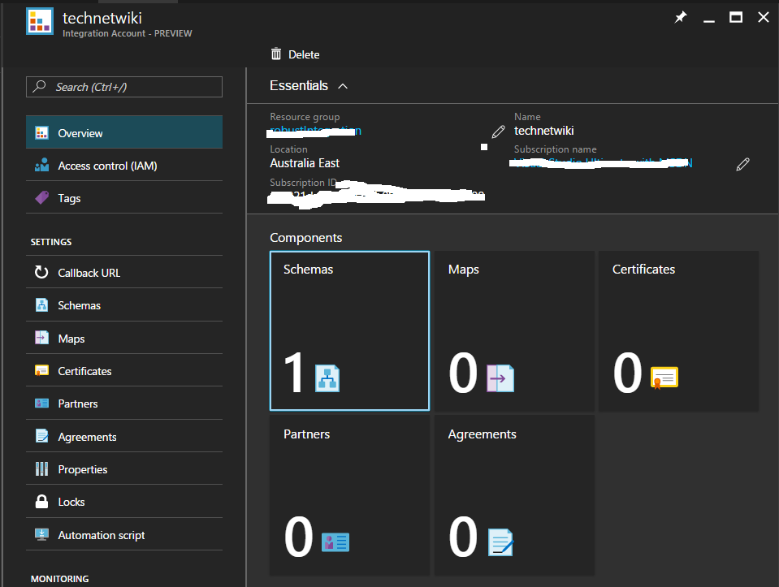Open Certificates in the settings menu

(x=124, y=370)
